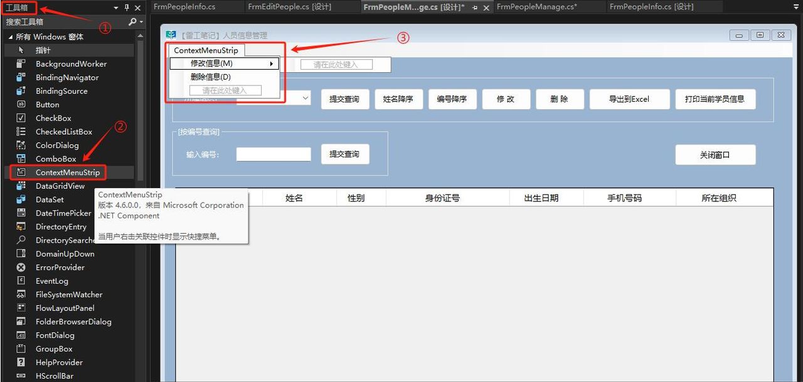This screenshot has width=803, height=382.
Task: Pin the active FrmPeopleManage design tab
Action: click(x=475, y=8)
